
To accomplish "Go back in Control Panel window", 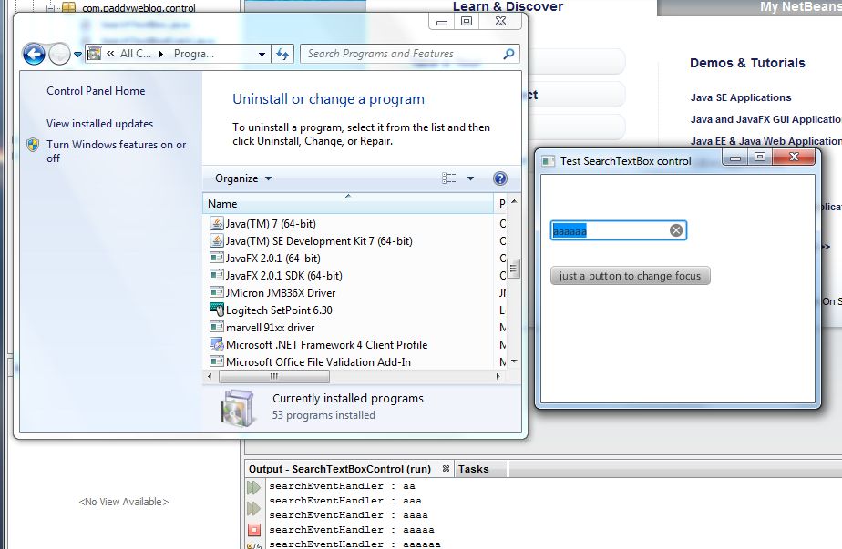I will pyautogui.click(x=34, y=55).
